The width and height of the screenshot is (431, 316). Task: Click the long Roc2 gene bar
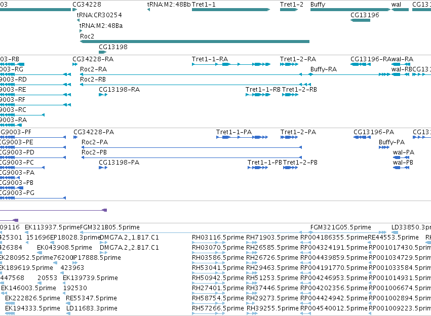point(194,42)
